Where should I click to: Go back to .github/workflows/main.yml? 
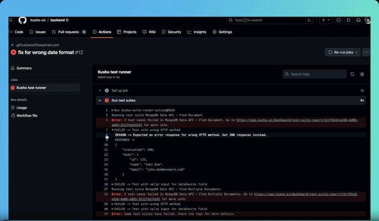(35, 45)
